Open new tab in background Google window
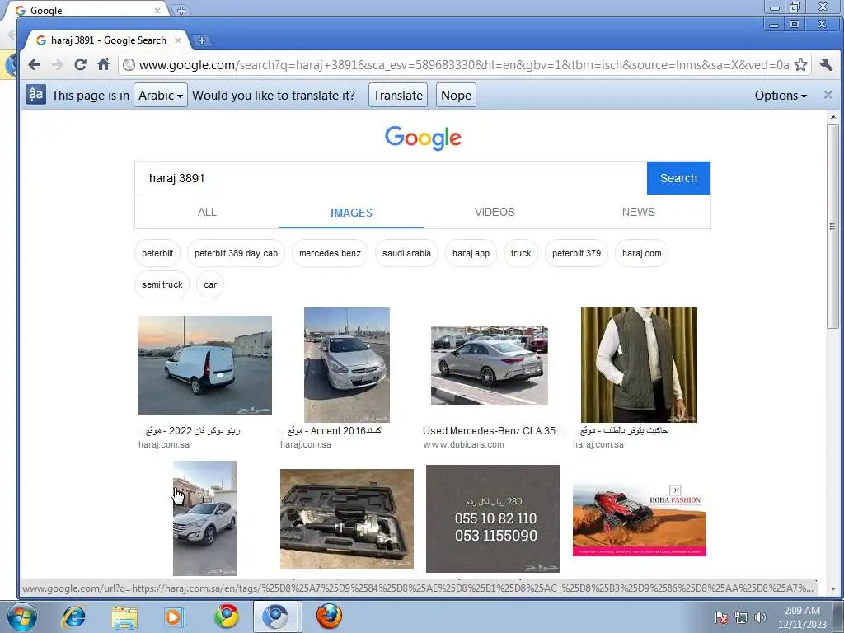 (181, 10)
